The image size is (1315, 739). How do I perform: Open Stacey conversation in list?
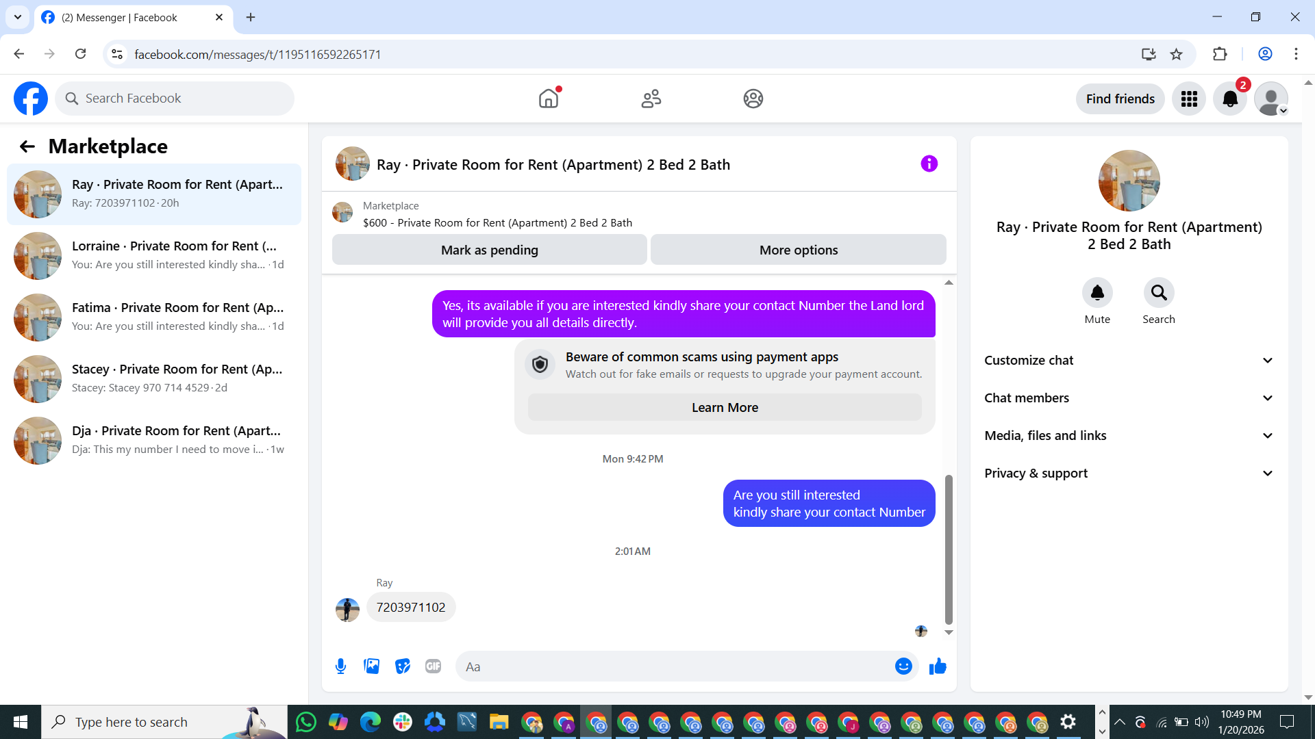coord(154,379)
